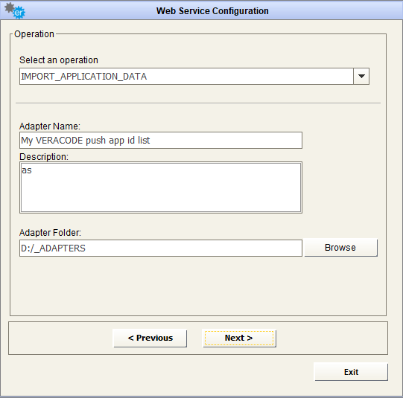The width and height of the screenshot is (403, 398).
Task: Click the 'Select an operation' label
Action: pyautogui.click(x=59, y=60)
